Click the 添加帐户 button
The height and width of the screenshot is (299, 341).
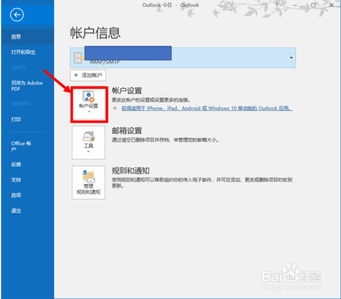pos(88,75)
